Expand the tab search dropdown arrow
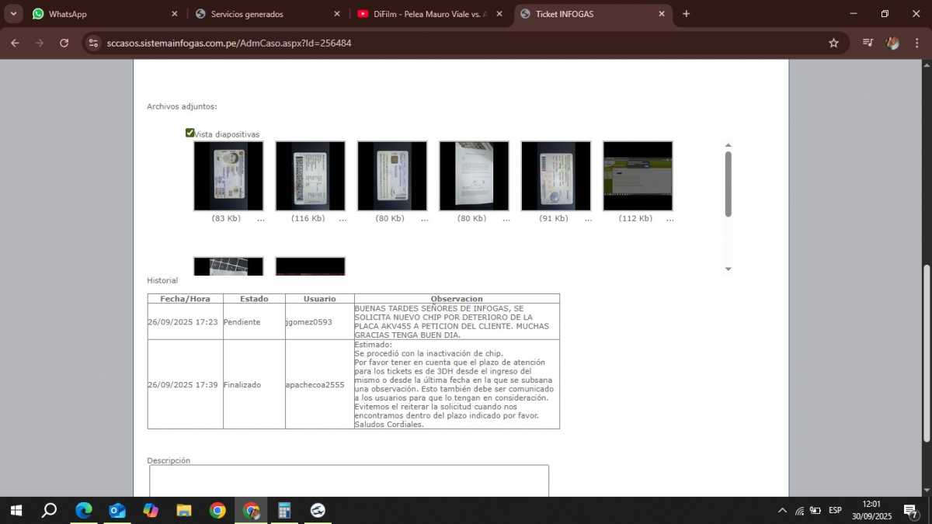The image size is (932, 524). pyautogui.click(x=13, y=14)
